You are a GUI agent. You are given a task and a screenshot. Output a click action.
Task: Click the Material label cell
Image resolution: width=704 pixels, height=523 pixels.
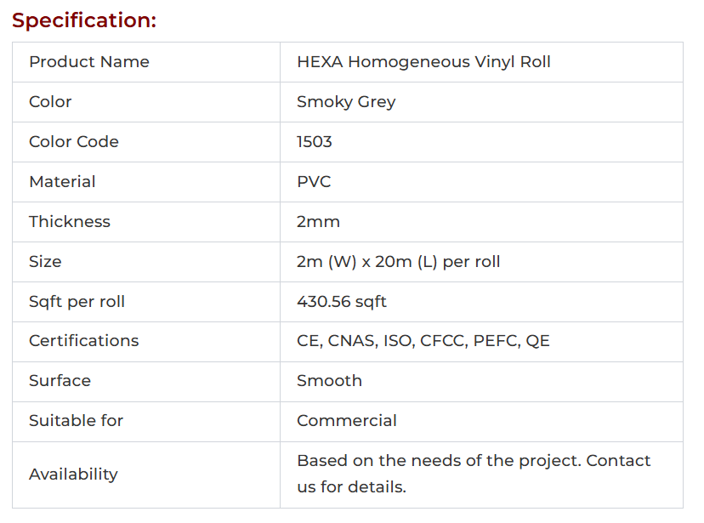tap(62, 182)
